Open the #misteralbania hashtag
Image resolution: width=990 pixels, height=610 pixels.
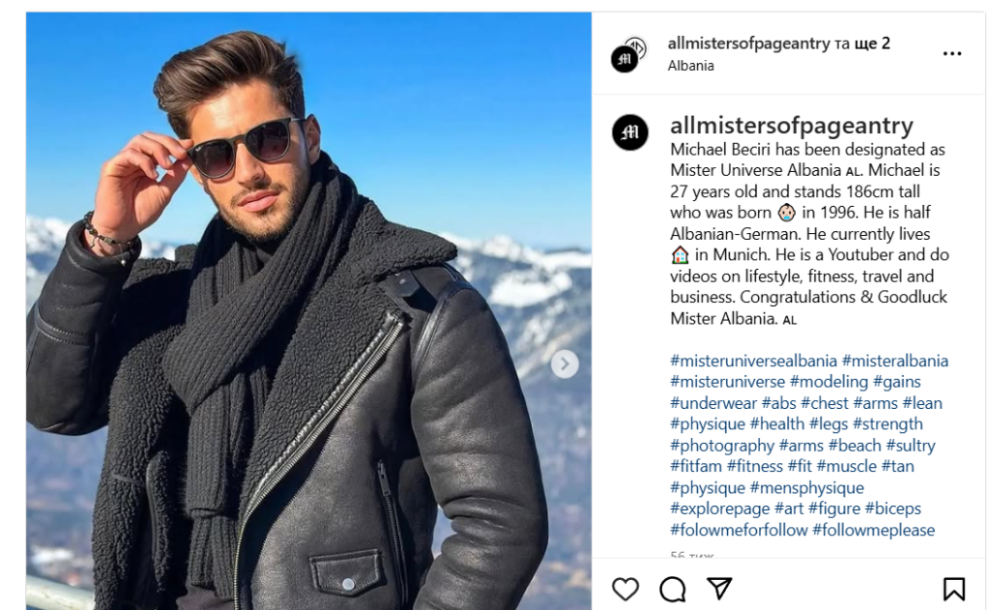click(x=895, y=361)
